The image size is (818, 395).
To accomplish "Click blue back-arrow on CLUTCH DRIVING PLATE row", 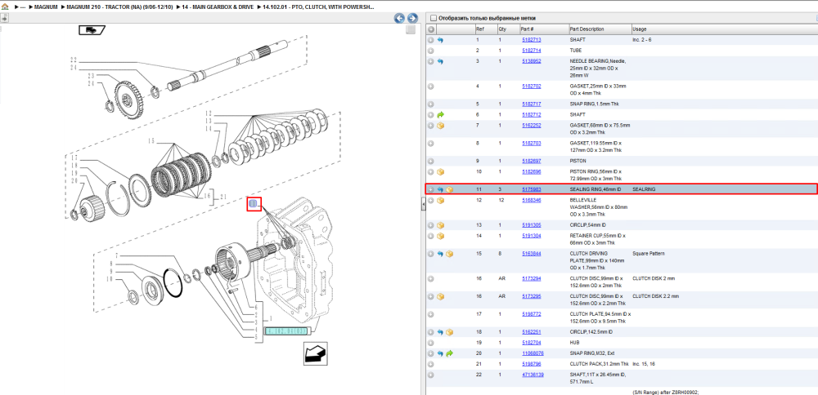I will tap(440, 254).
